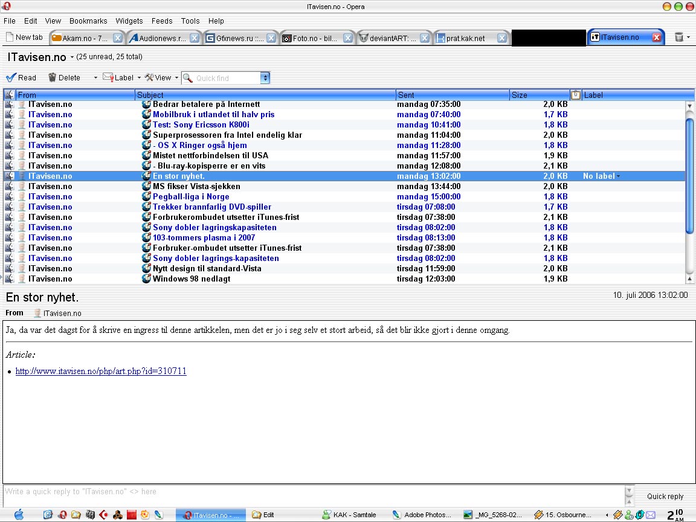Sort messages by Size column

tap(540, 95)
